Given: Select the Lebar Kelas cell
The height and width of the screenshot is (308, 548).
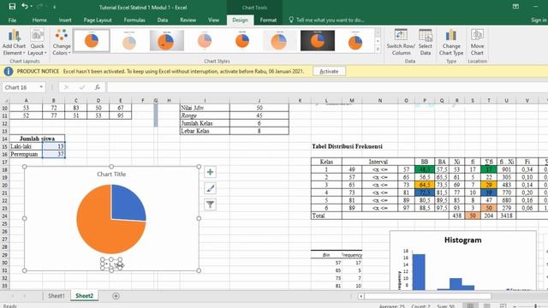Looking at the screenshot, I should point(205,131).
